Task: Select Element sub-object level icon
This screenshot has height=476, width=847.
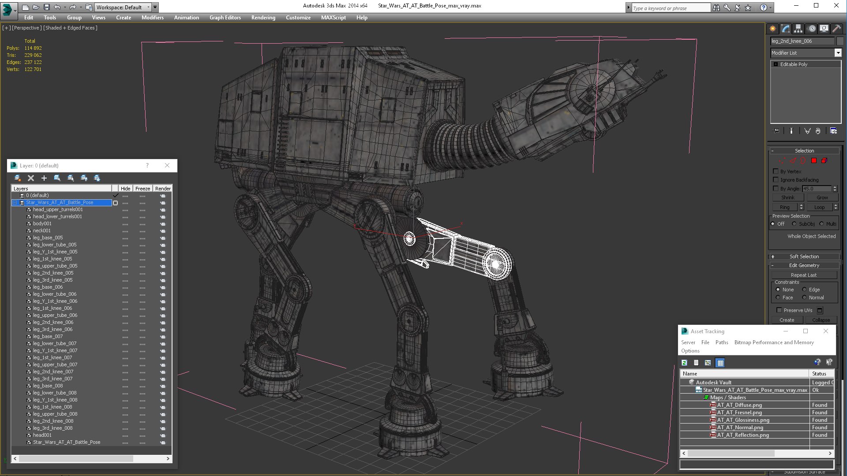Action: (x=824, y=161)
